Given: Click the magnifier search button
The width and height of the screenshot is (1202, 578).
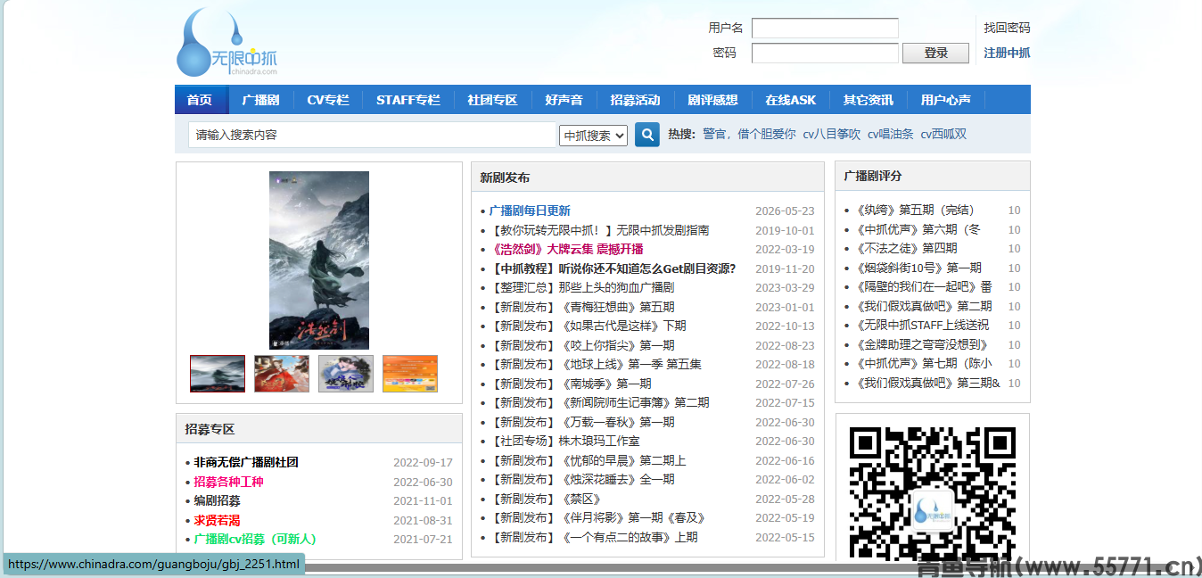Looking at the screenshot, I should 646,135.
